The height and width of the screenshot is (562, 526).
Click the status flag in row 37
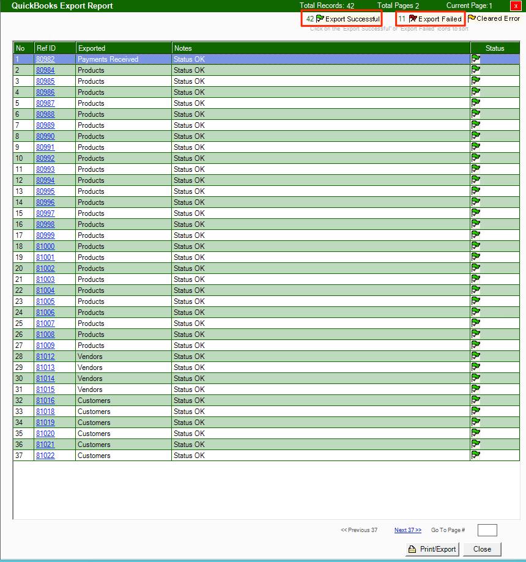[476, 456]
